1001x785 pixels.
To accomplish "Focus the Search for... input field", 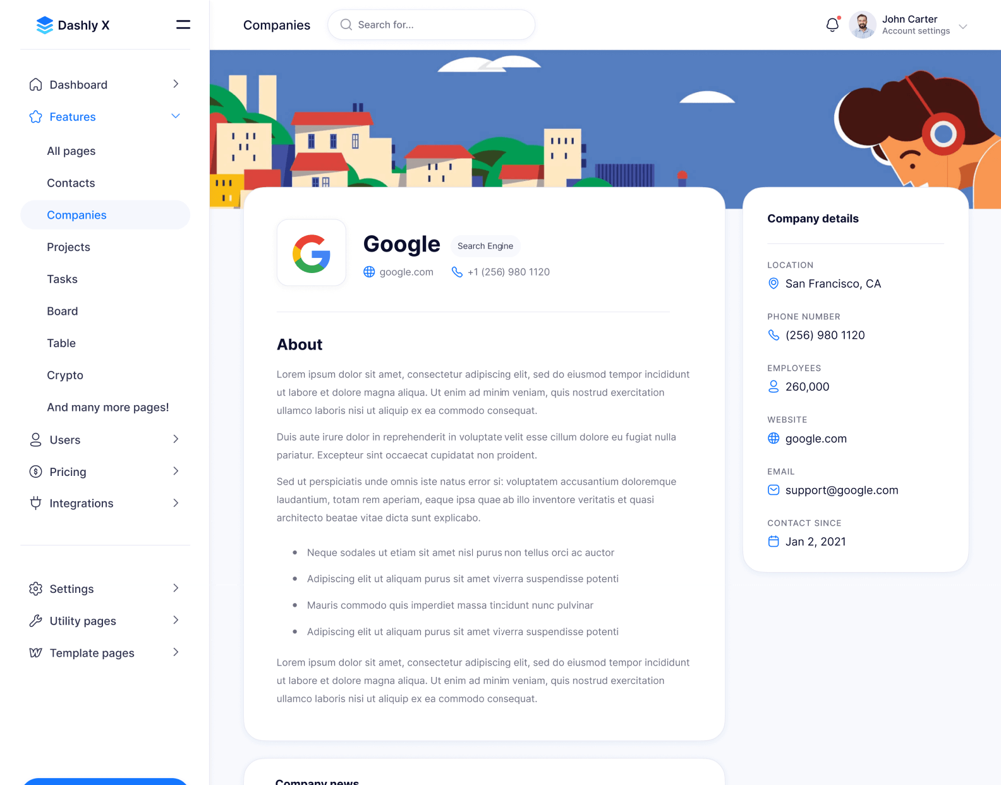I will pyautogui.click(x=432, y=25).
